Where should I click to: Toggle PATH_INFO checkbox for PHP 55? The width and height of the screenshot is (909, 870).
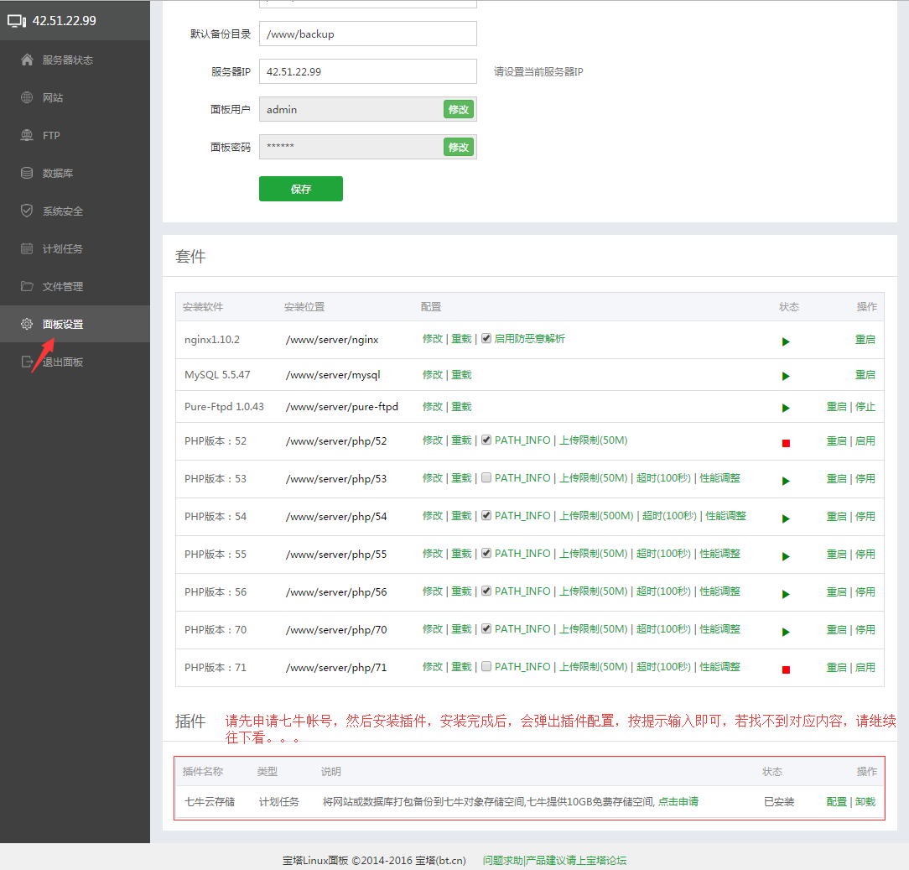coord(486,553)
